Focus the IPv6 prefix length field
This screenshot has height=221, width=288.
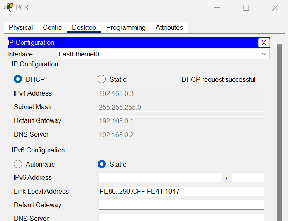coord(248,177)
